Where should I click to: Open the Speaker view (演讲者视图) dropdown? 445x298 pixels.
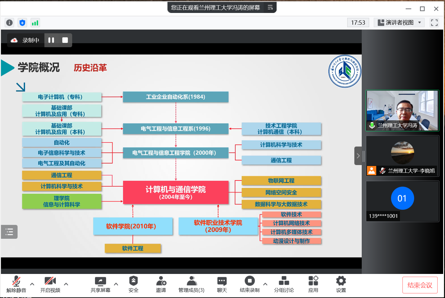pyautogui.click(x=399, y=23)
